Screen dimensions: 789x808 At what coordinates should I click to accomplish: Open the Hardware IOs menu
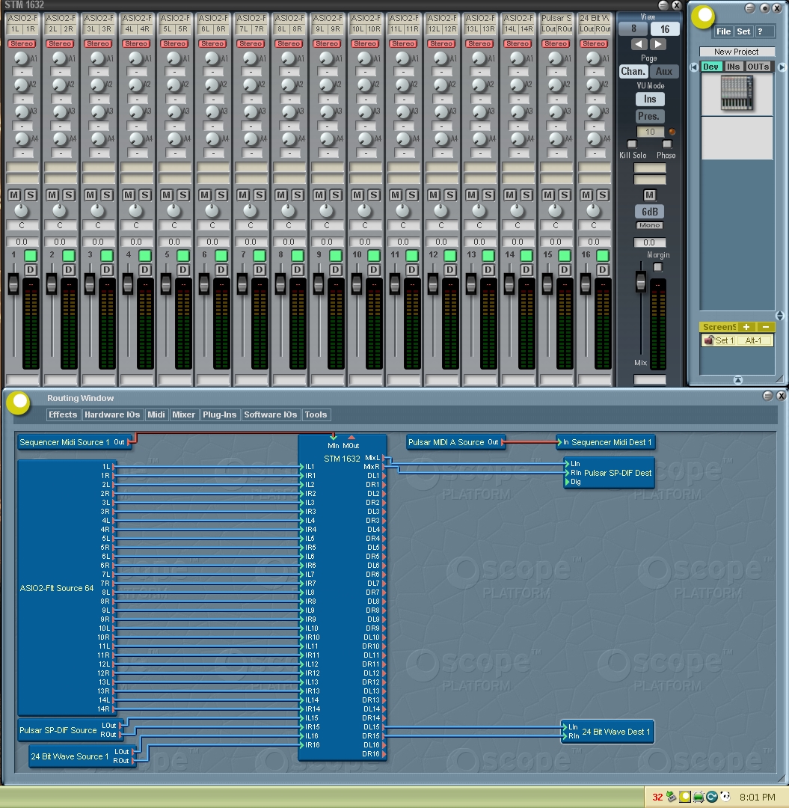[x=112, y=414]
